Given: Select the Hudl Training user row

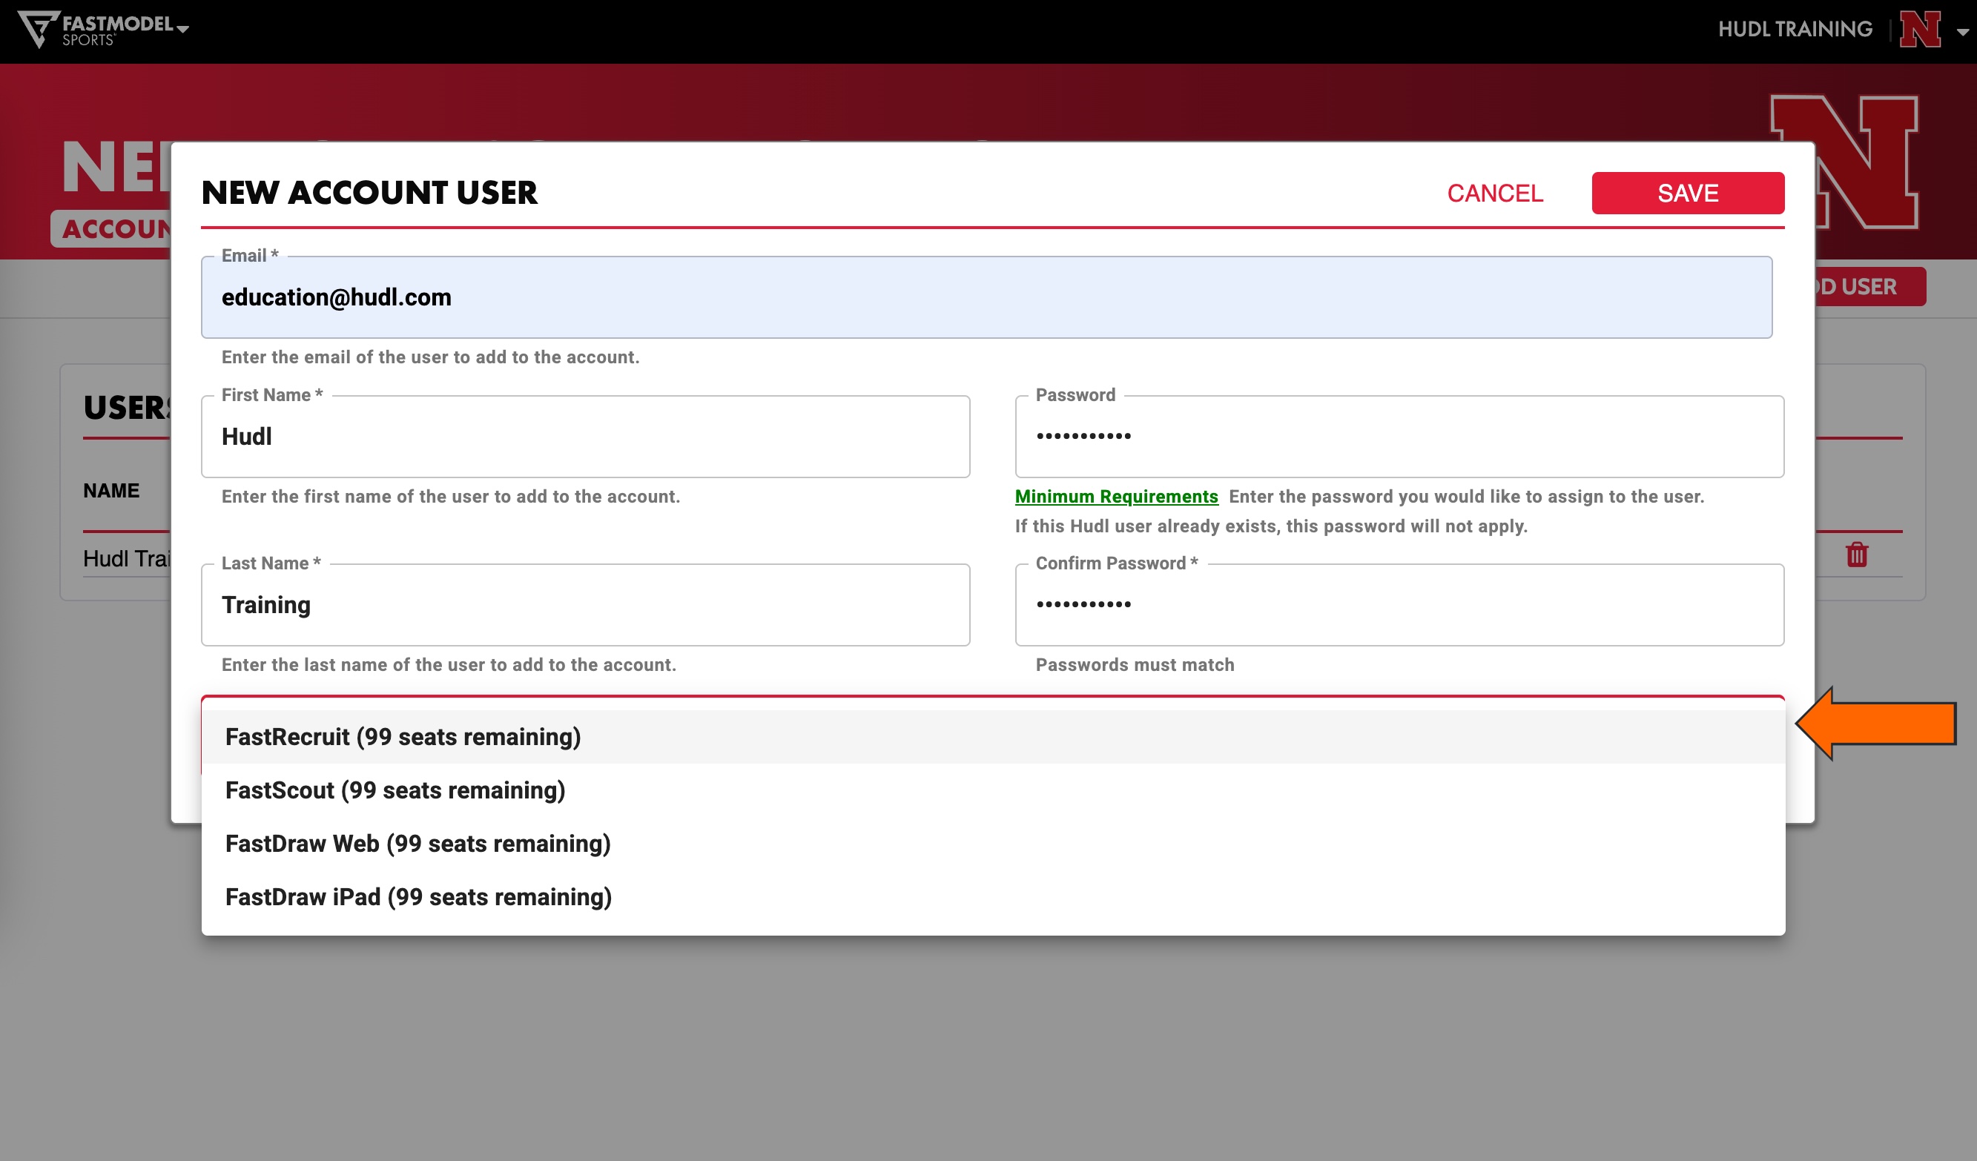Looking at the screenshot, I should click(x=127, y=558).
